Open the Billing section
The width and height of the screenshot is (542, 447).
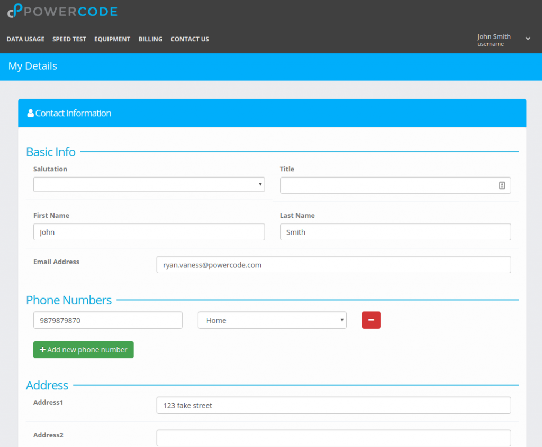150,39
